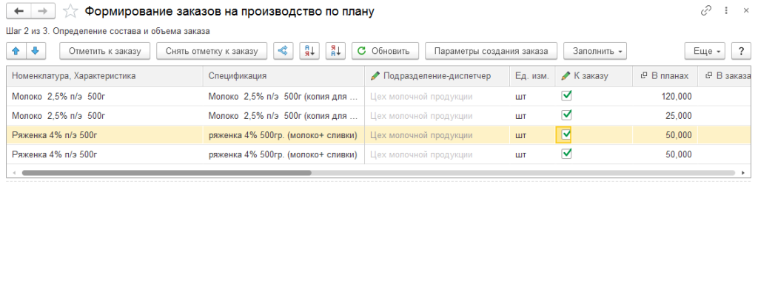Select highlighted Ряженка 4% п/э 500г item cell
This screenshot has height=291, width=758.
coord(105,135)
